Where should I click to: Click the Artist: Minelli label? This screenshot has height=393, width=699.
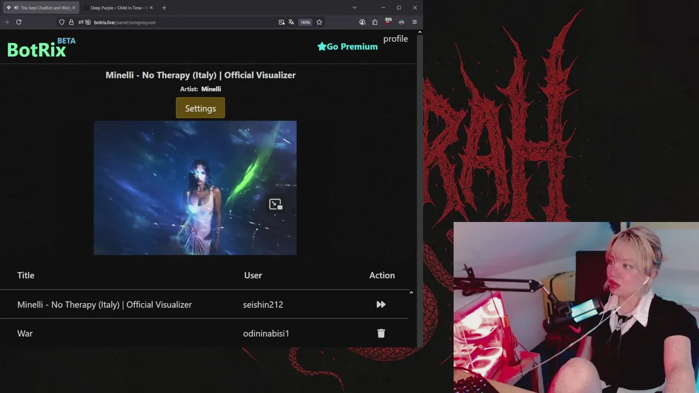tap(200, 89)
